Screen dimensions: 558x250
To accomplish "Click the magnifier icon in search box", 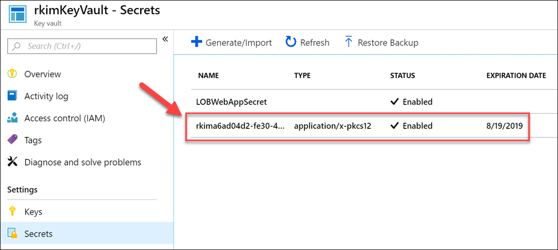I will (17, 46).
